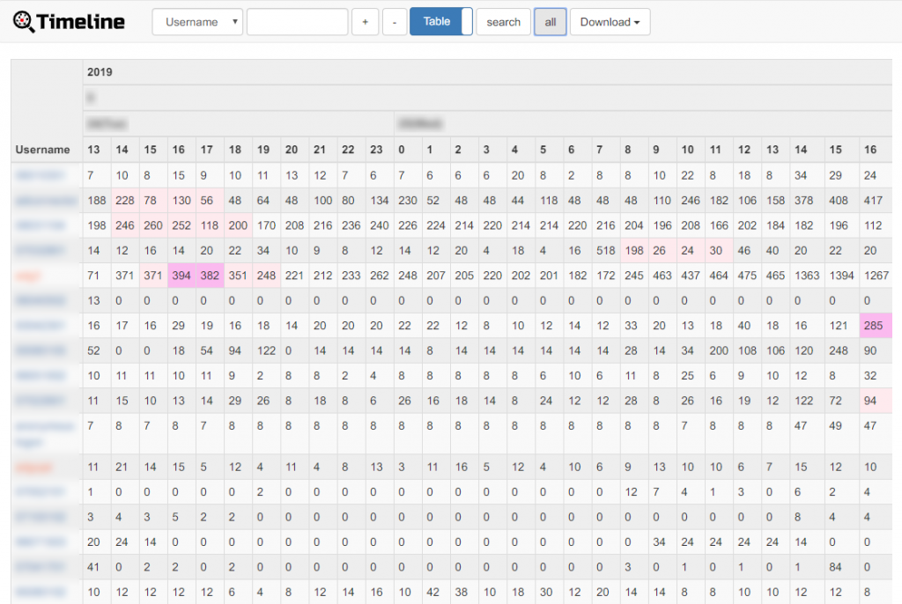Click the search button

point(503,22)
